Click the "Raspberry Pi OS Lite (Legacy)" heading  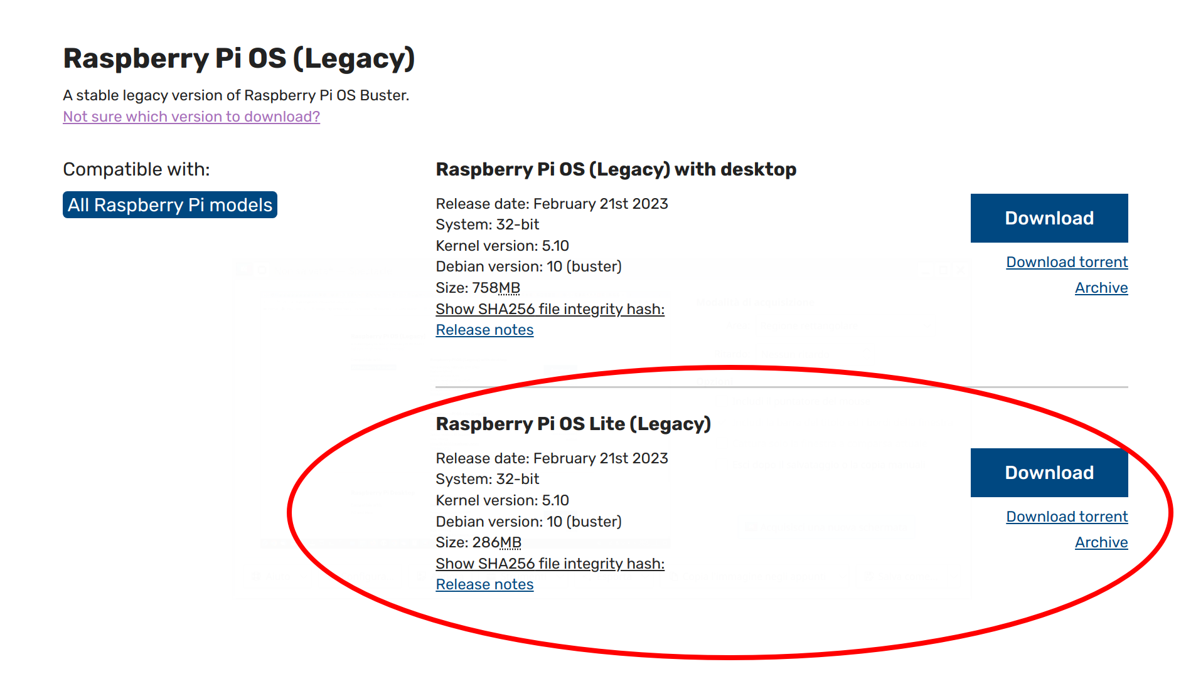coord(573,424)
